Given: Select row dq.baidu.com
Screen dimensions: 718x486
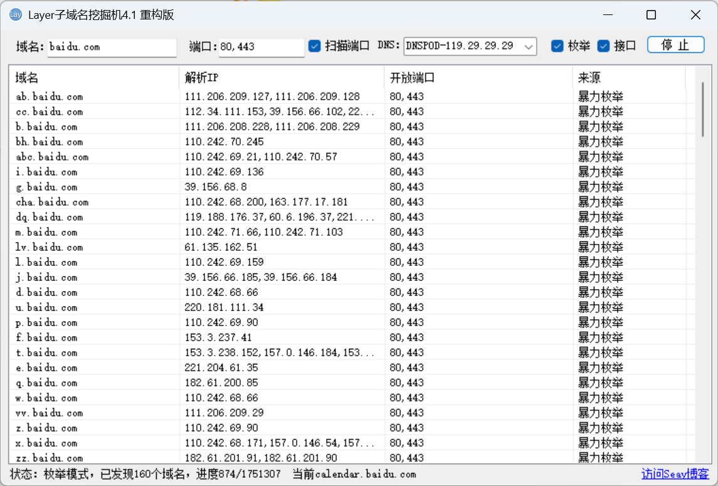Looking at the screenshot, I should (x=352, y=216).
